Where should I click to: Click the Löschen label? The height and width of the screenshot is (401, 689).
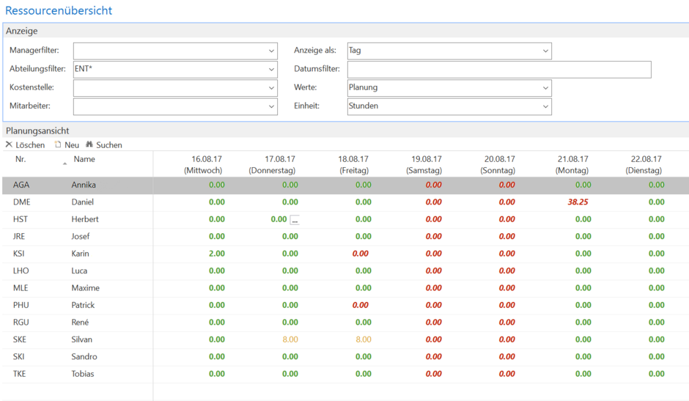point(30,144)
